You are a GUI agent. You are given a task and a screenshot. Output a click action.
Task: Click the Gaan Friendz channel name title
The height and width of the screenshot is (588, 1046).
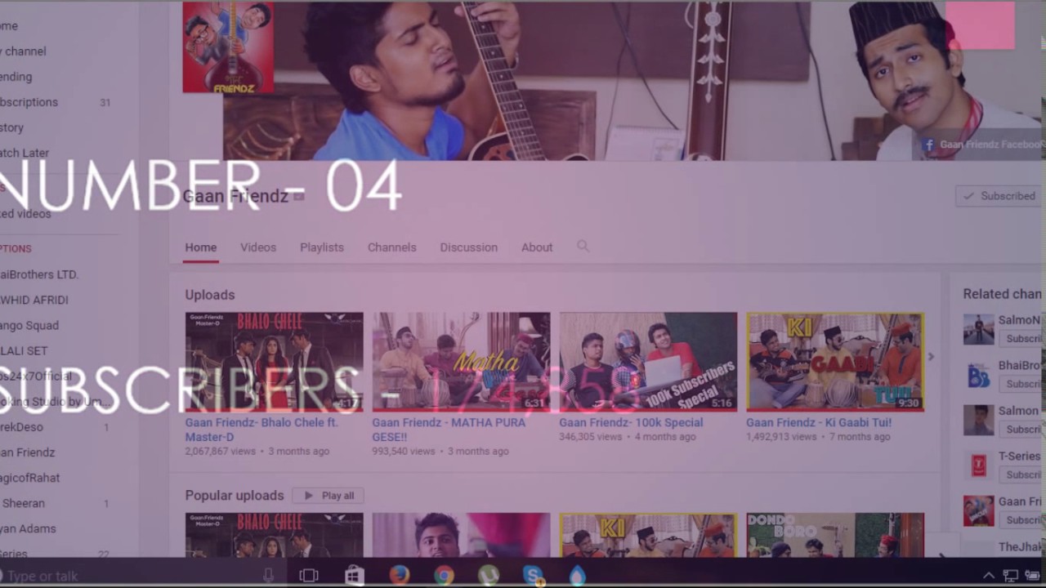(x=235, y=196)
